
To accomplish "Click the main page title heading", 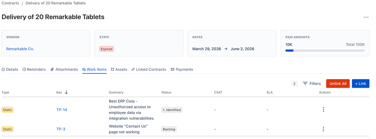I will pos(53,17).
